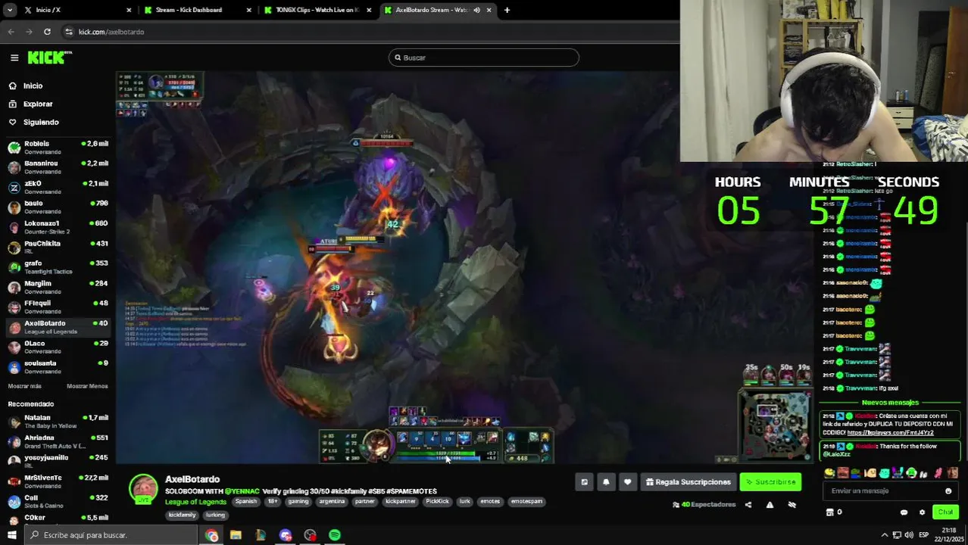968x545 pixels.
Task: Open Explorar in the sidebar
Action: click(38, 104)
